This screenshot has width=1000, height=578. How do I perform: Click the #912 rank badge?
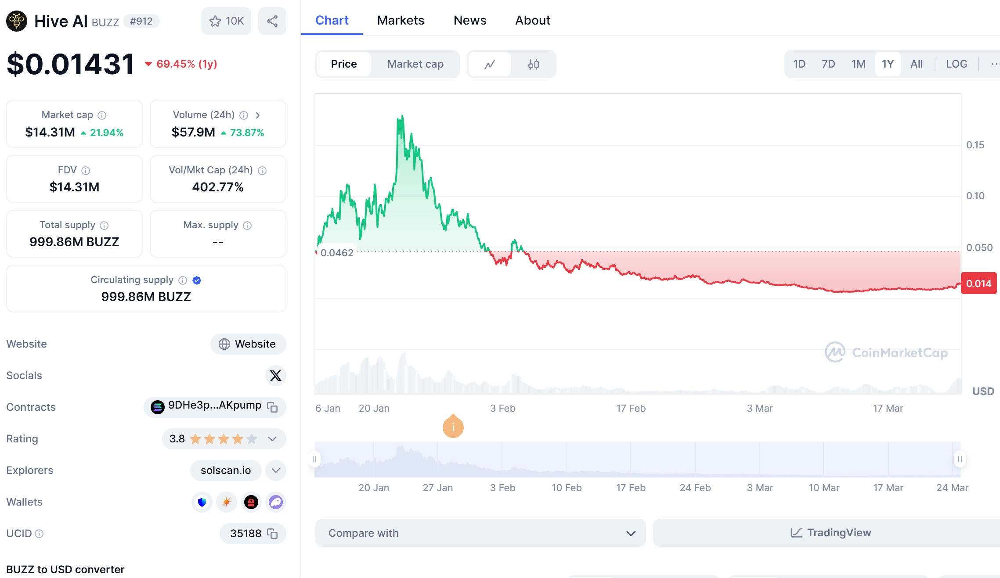coord(141,21)
